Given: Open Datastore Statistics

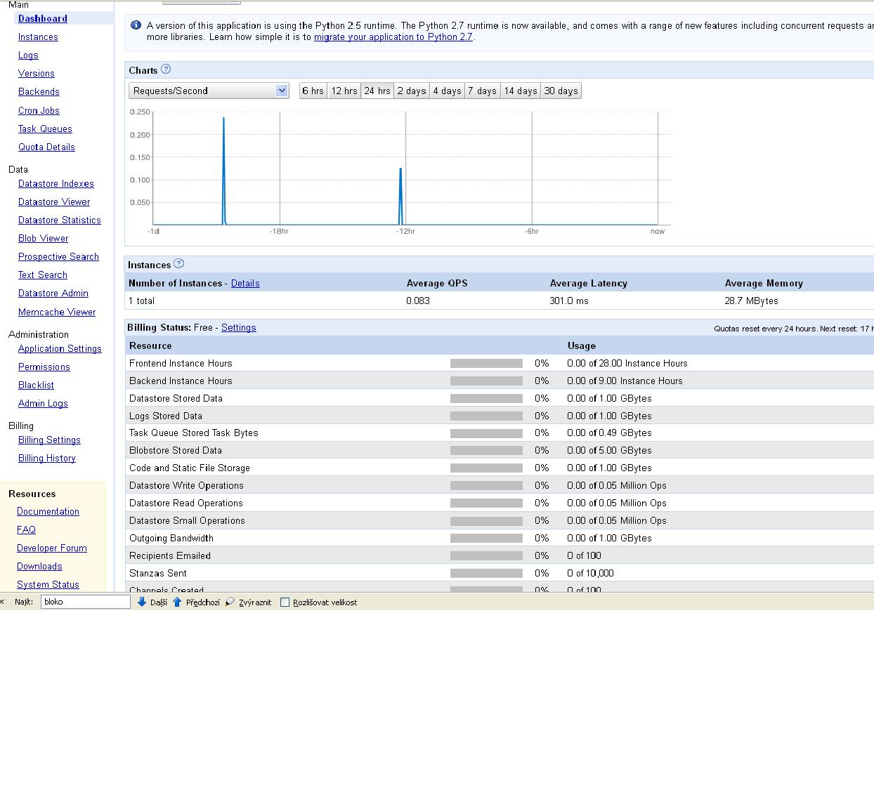Looking at the screenshot, I should pos(60,220).
